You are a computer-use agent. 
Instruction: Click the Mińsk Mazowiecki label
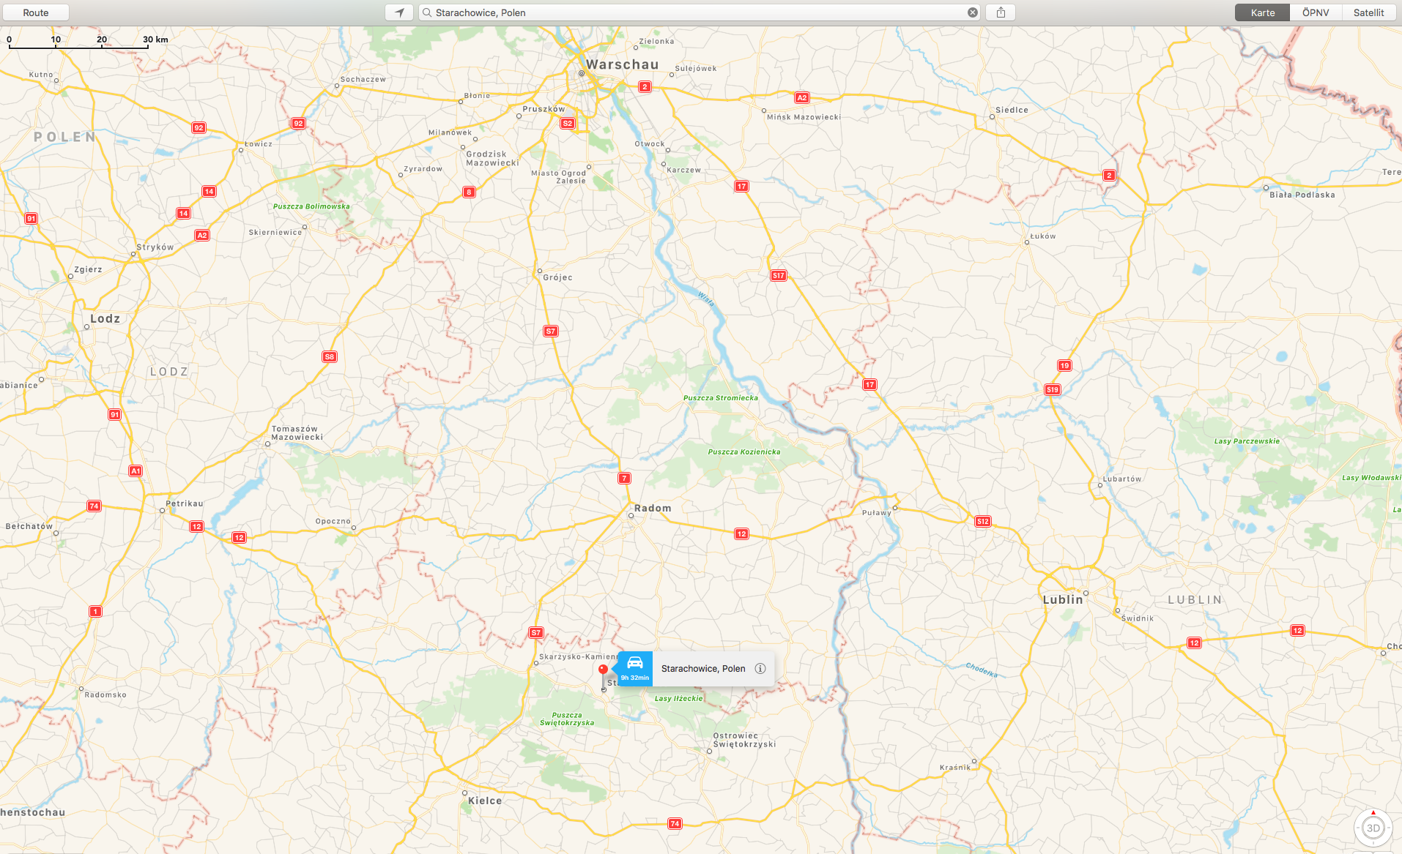804,117
